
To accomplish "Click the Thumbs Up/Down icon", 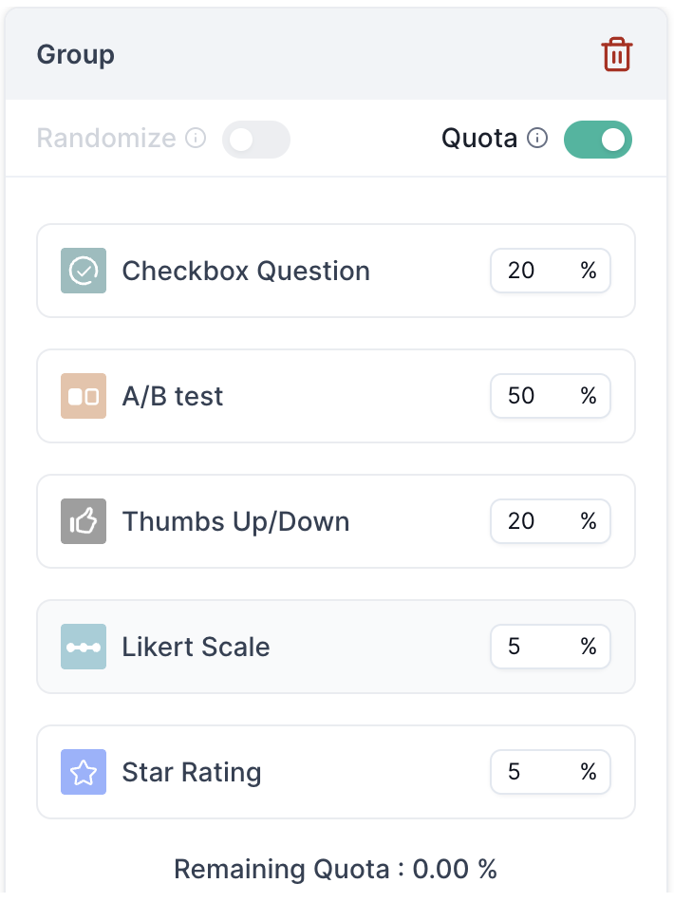I will tap(84, 521).
